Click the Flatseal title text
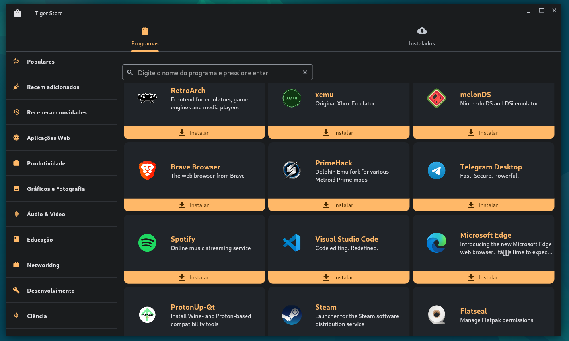 click(x=474, y=311)
